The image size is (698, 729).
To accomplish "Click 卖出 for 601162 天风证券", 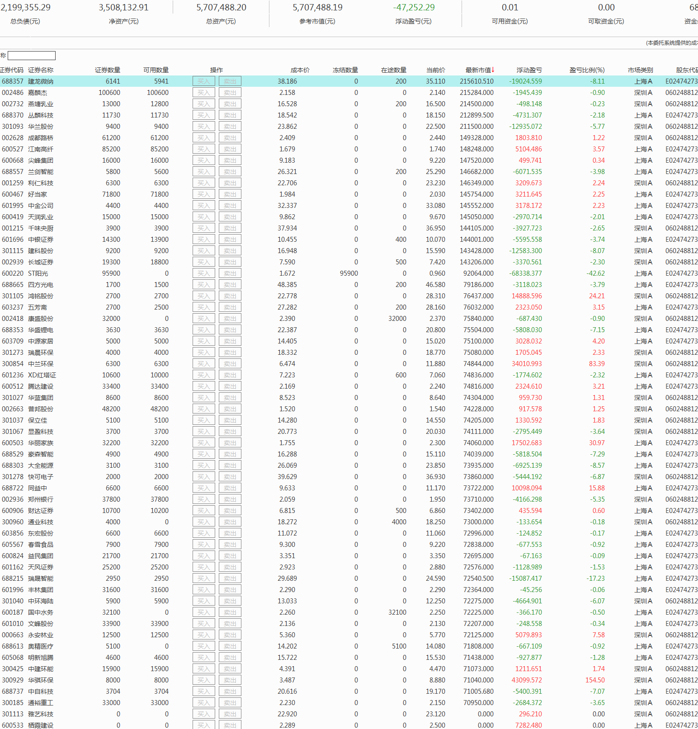I will [230, 567].
